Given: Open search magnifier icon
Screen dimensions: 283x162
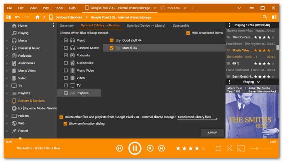Looking at the screenshot, I should click(265, 17).
